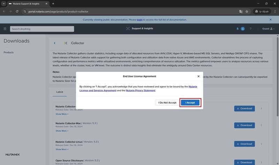Open more options for Open Source Disclosure
Viewport: 279px width, 165px height.
pos(261,162)
